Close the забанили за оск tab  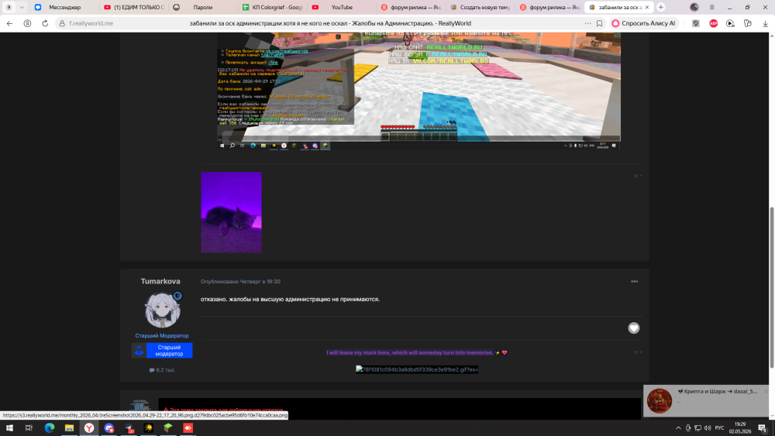click(647, 8)
